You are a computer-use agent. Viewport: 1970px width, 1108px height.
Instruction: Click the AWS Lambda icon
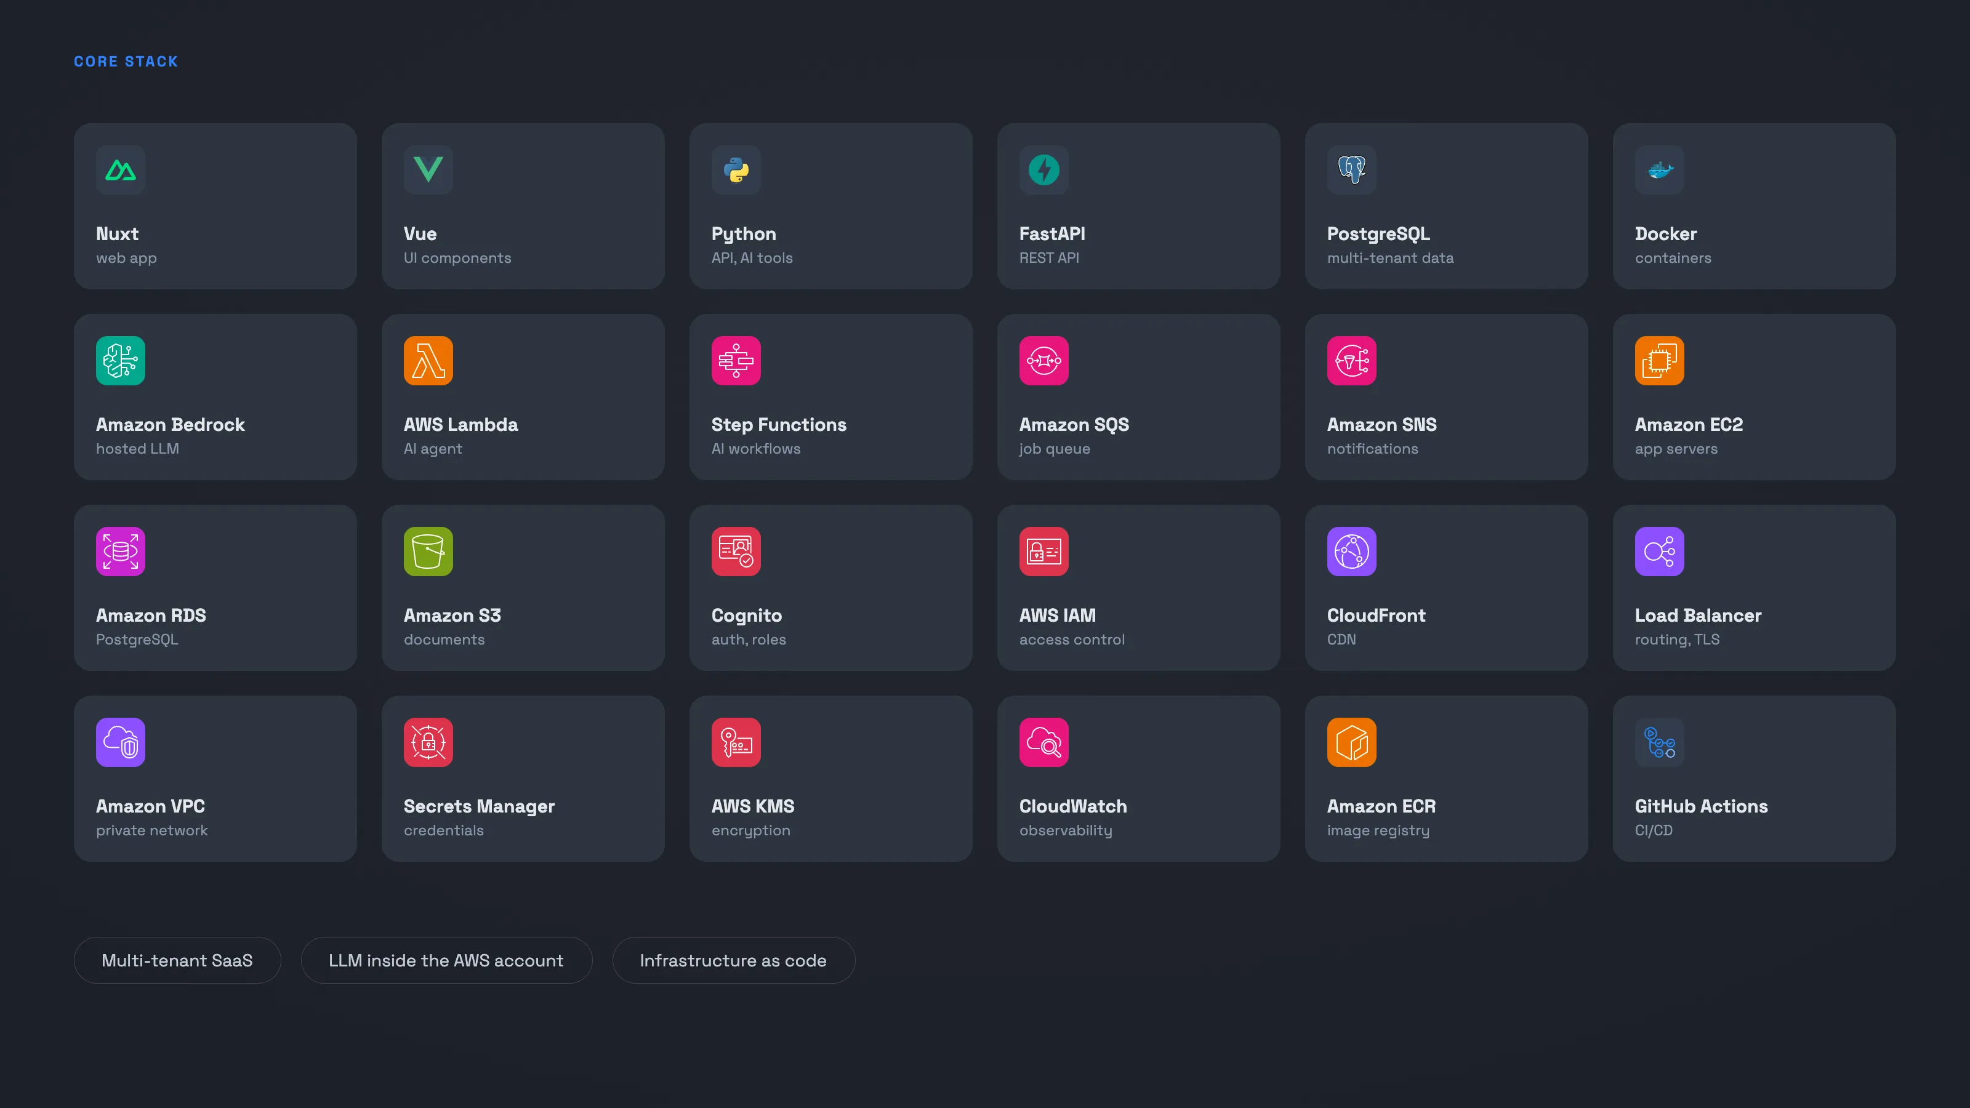click(x=428, y=361)
